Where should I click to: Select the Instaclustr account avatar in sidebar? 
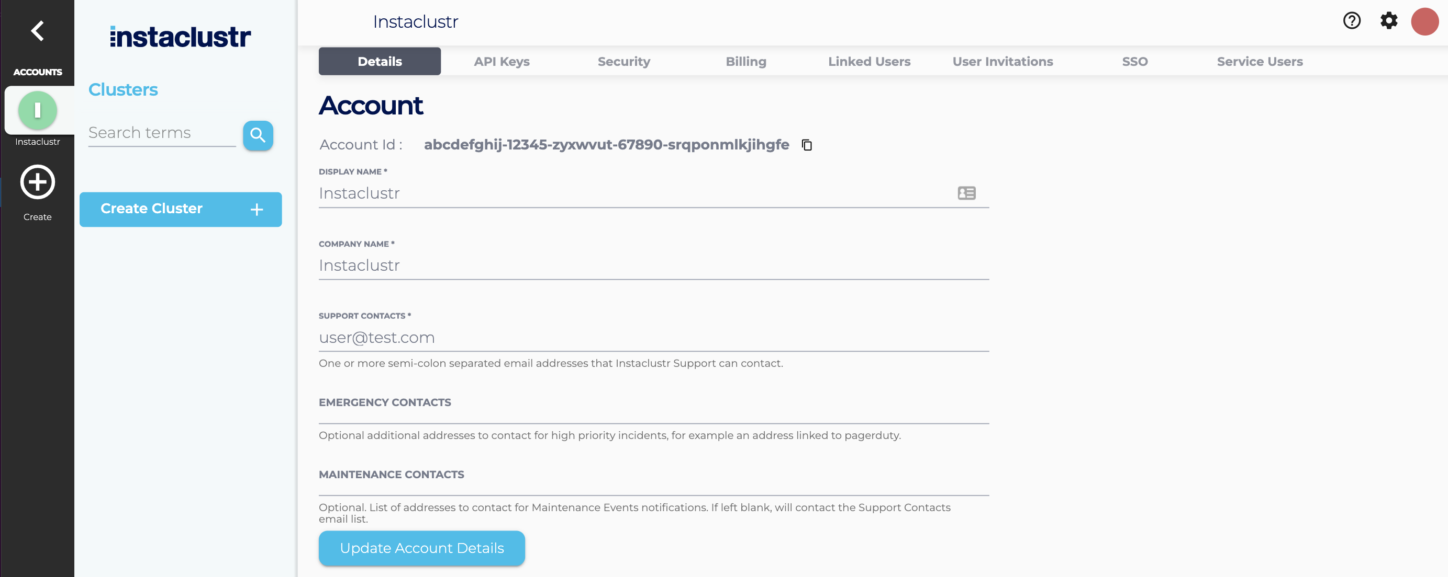(x=37, y=111)
